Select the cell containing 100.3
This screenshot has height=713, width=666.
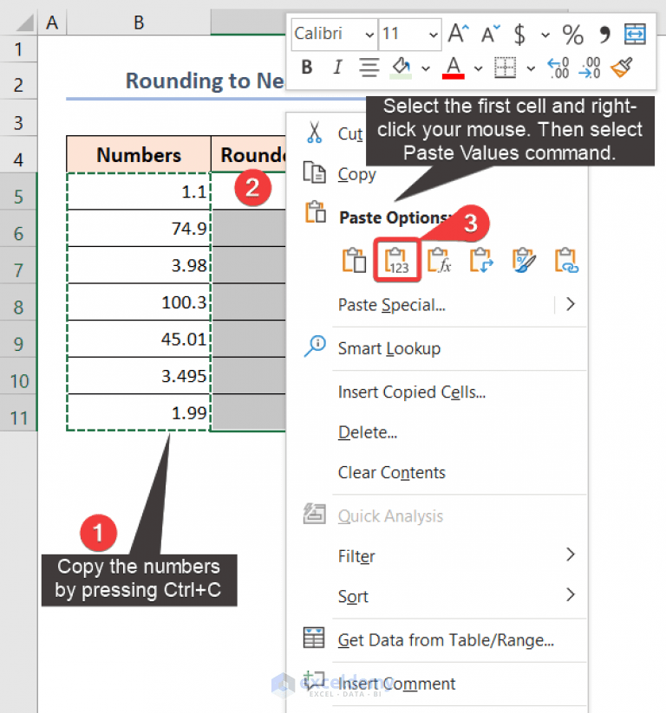[139, 302]
